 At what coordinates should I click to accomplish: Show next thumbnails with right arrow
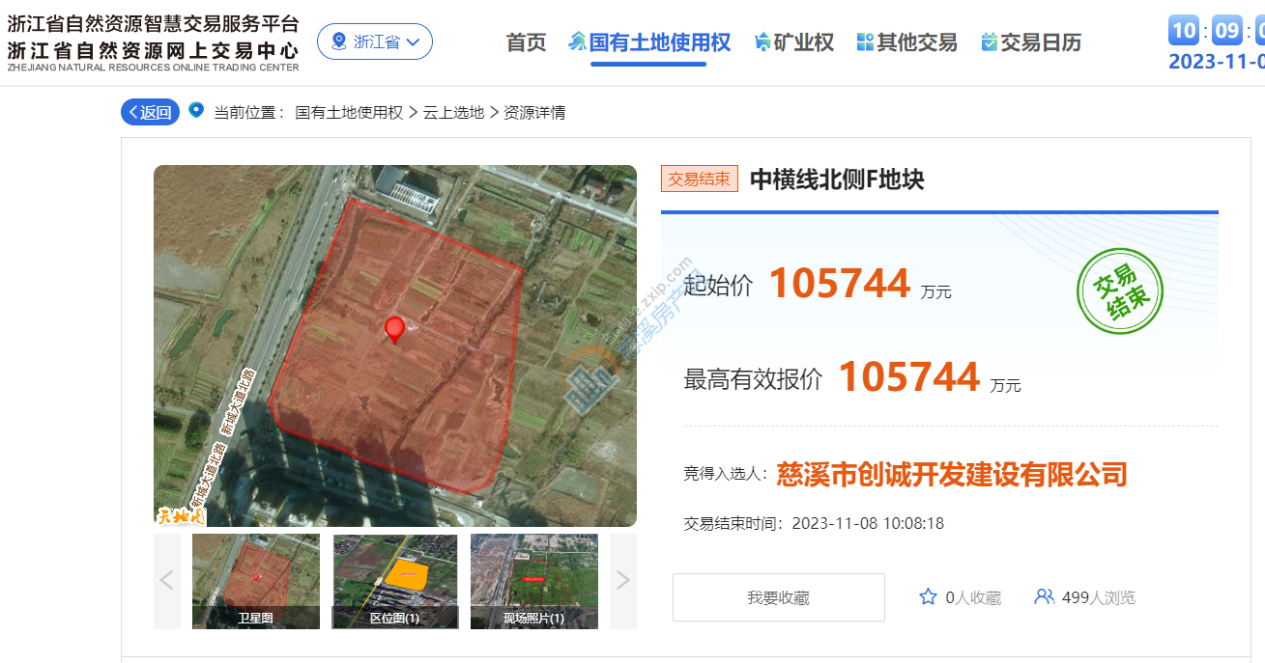[x=622, y=580]
